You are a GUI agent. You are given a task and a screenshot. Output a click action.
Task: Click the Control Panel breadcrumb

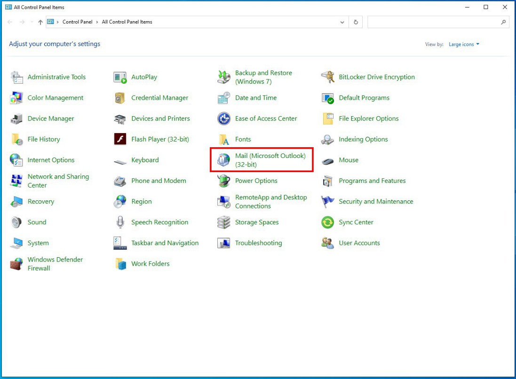click(x=78, y=22)
